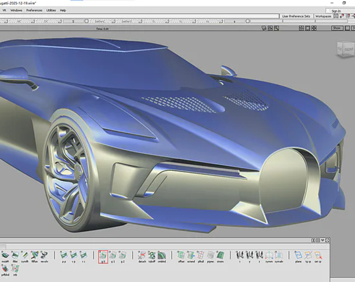The image size is (355, 282).
Task: Select the fillet surface tool
Action: click(15, 255)
